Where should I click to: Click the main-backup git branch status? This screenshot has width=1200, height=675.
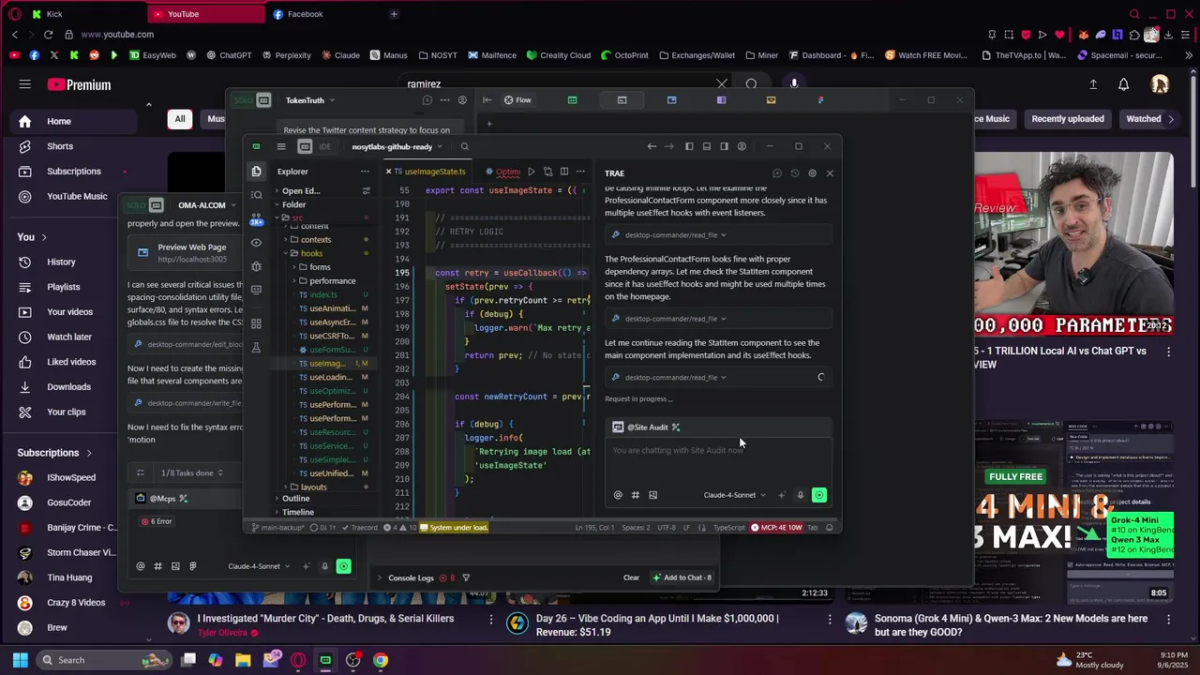point(278,528)
